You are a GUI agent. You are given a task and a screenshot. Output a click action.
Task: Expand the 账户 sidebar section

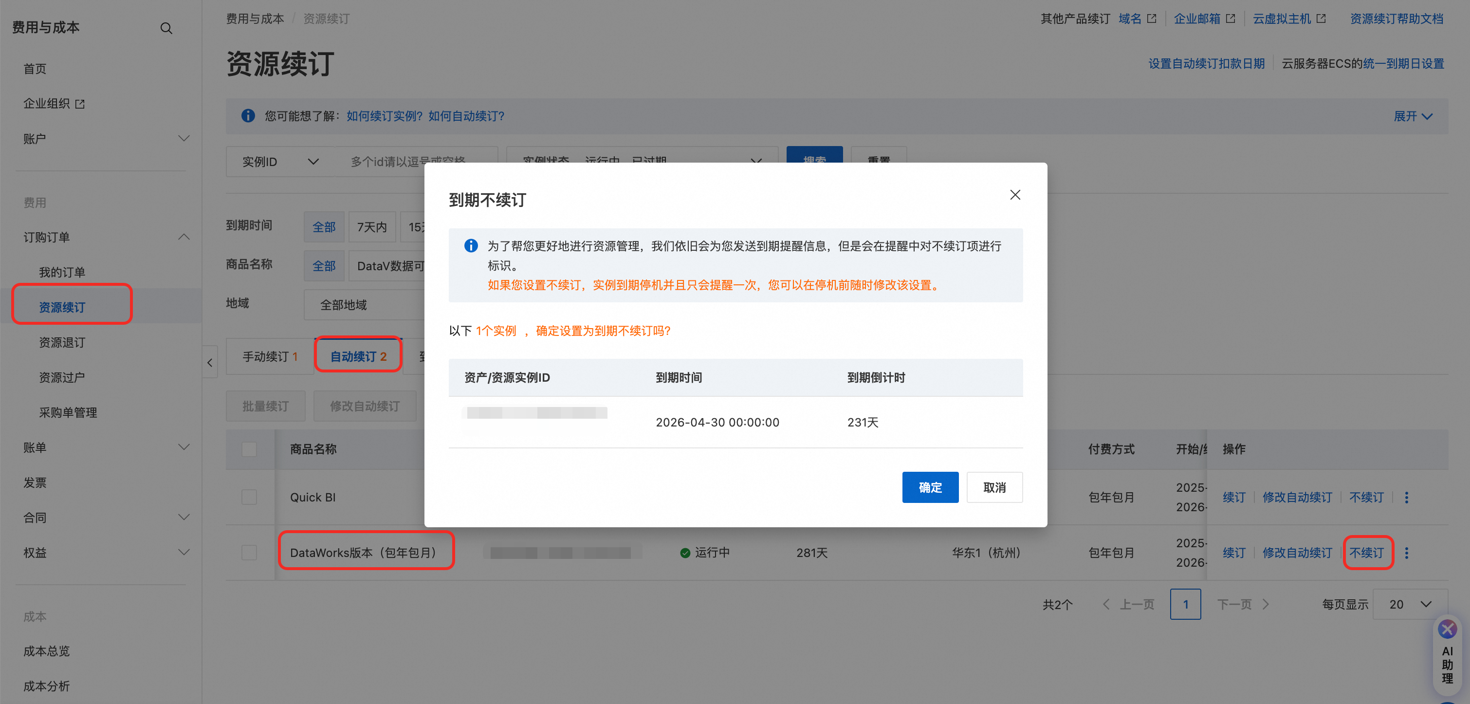click(x=183, y=139)
